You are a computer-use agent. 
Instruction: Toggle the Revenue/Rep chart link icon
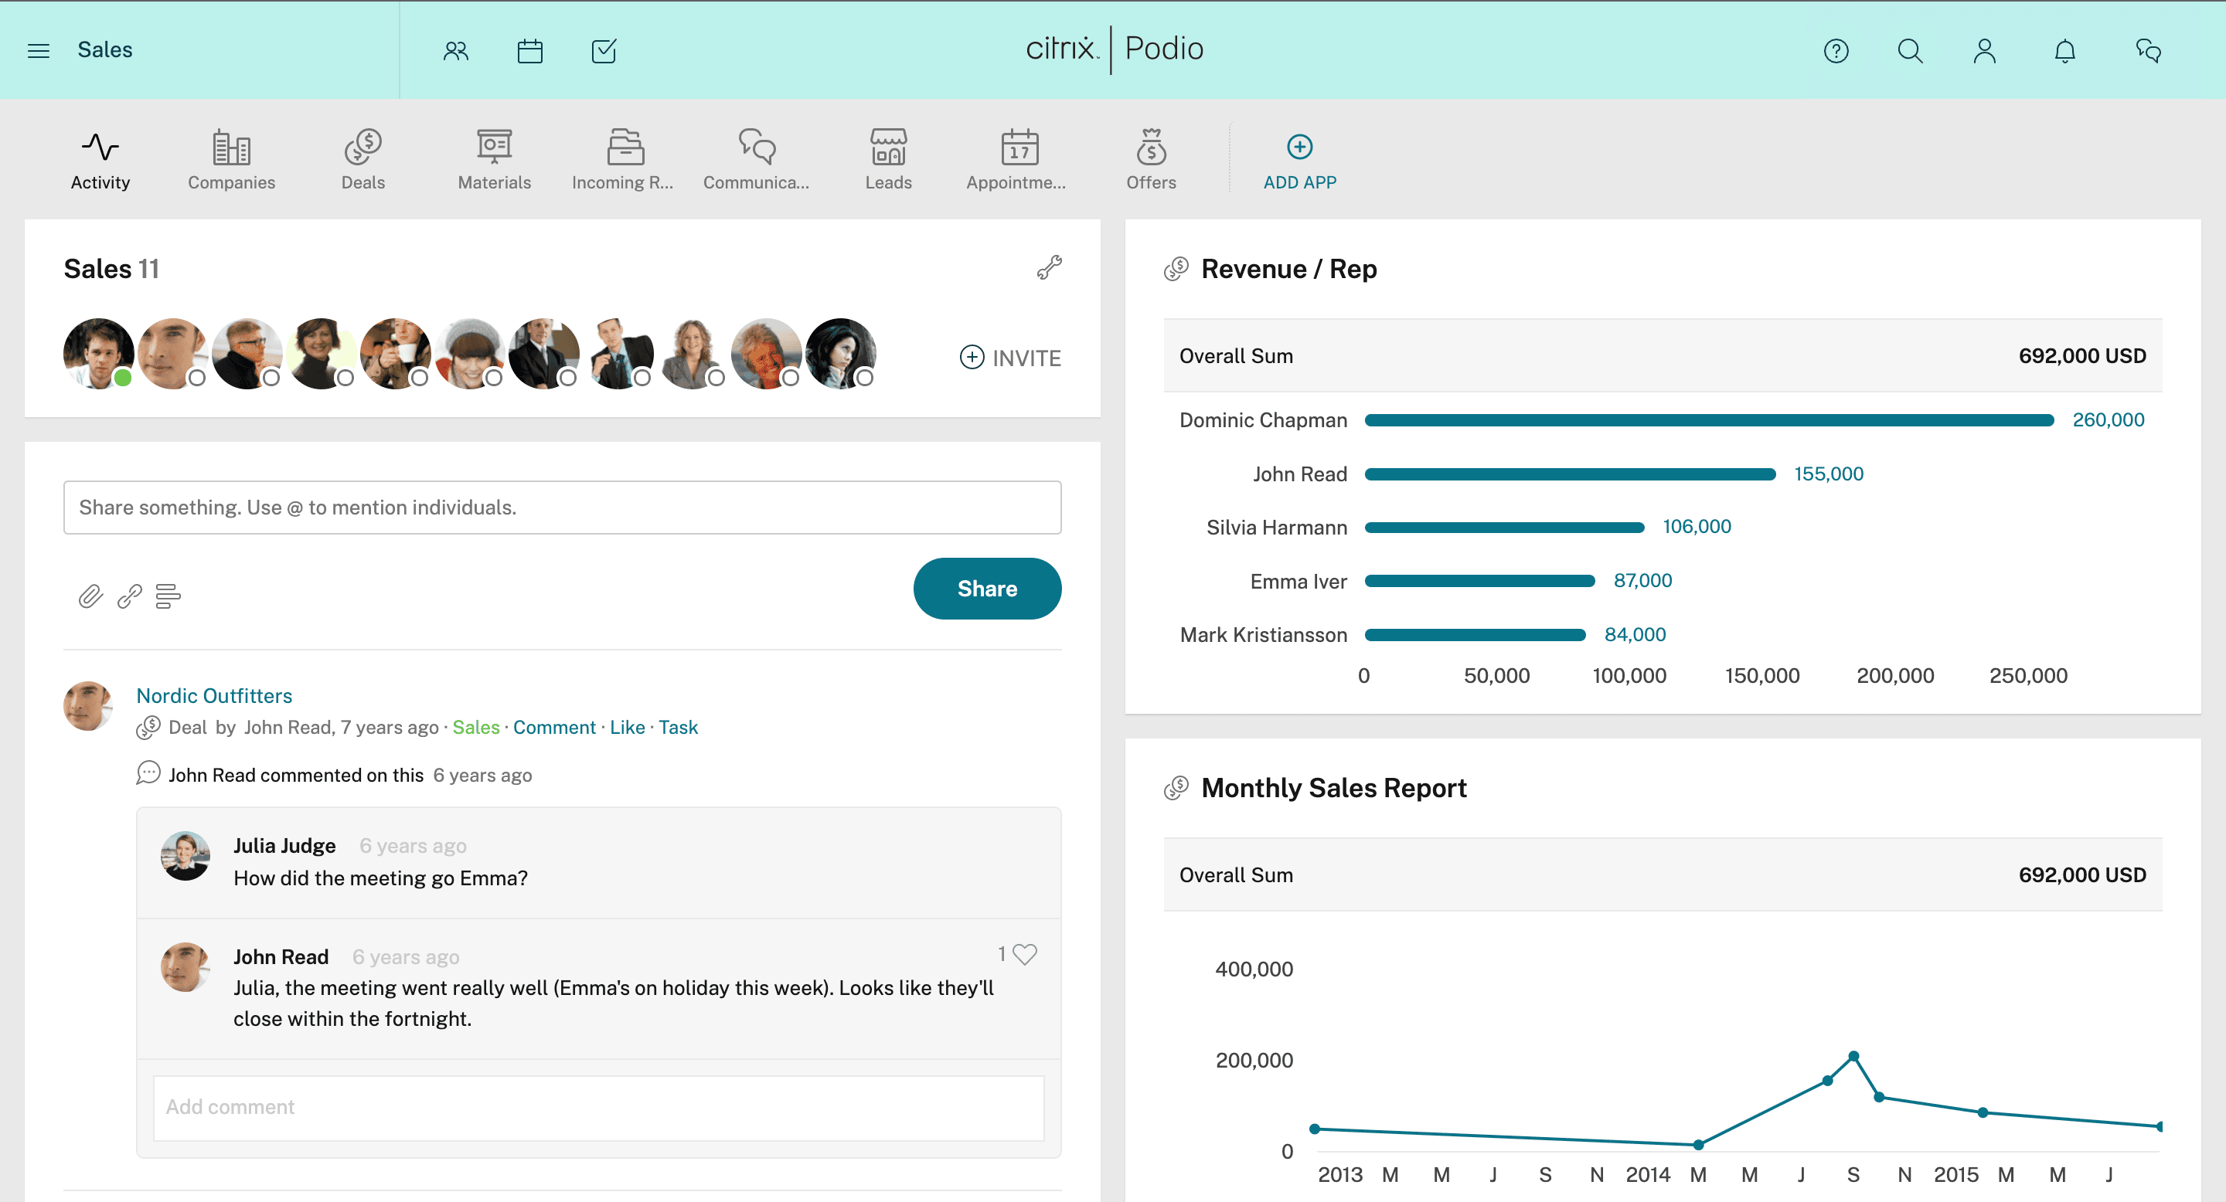(1179, 270)
